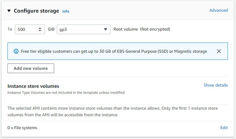
Task: Click the 0 x File systems label
Action: pos(22,128)
